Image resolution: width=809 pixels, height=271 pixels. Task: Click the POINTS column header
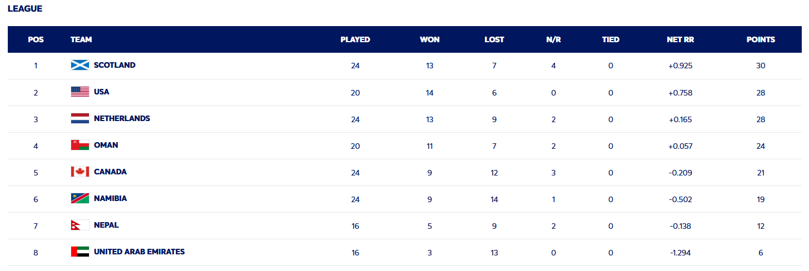[x=761, y=39]
